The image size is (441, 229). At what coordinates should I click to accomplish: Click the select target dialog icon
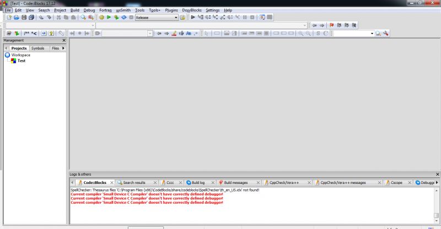tap(183, 18)
